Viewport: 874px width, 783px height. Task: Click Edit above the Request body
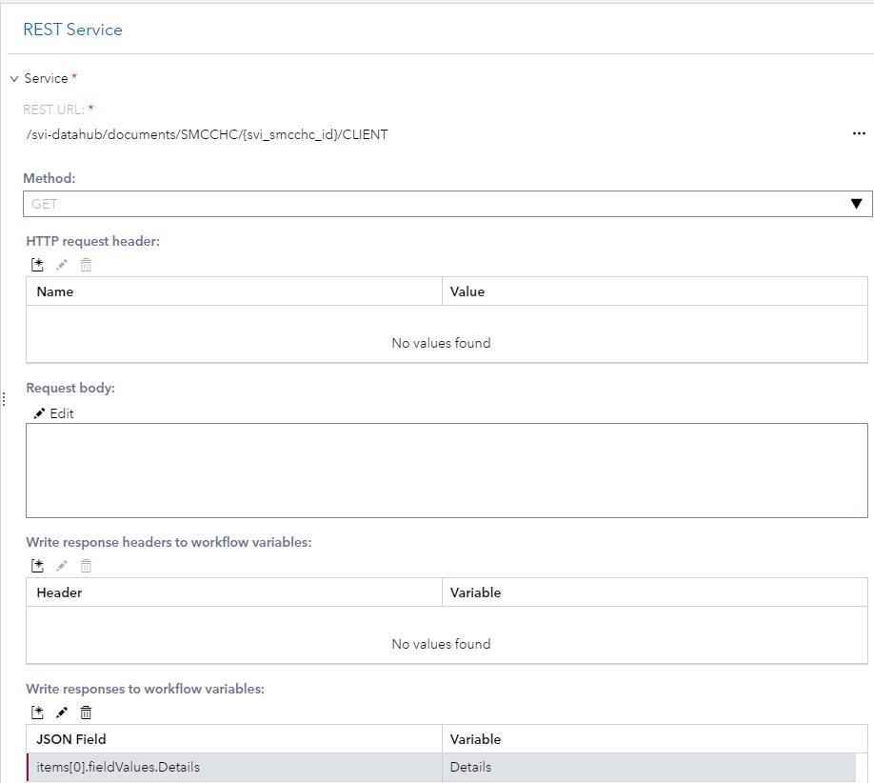tap(53, 413)
